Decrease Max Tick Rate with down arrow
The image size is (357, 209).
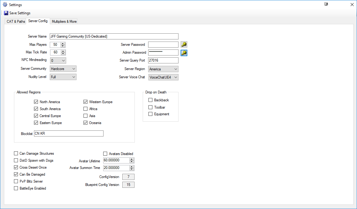[x=63, y=54]
